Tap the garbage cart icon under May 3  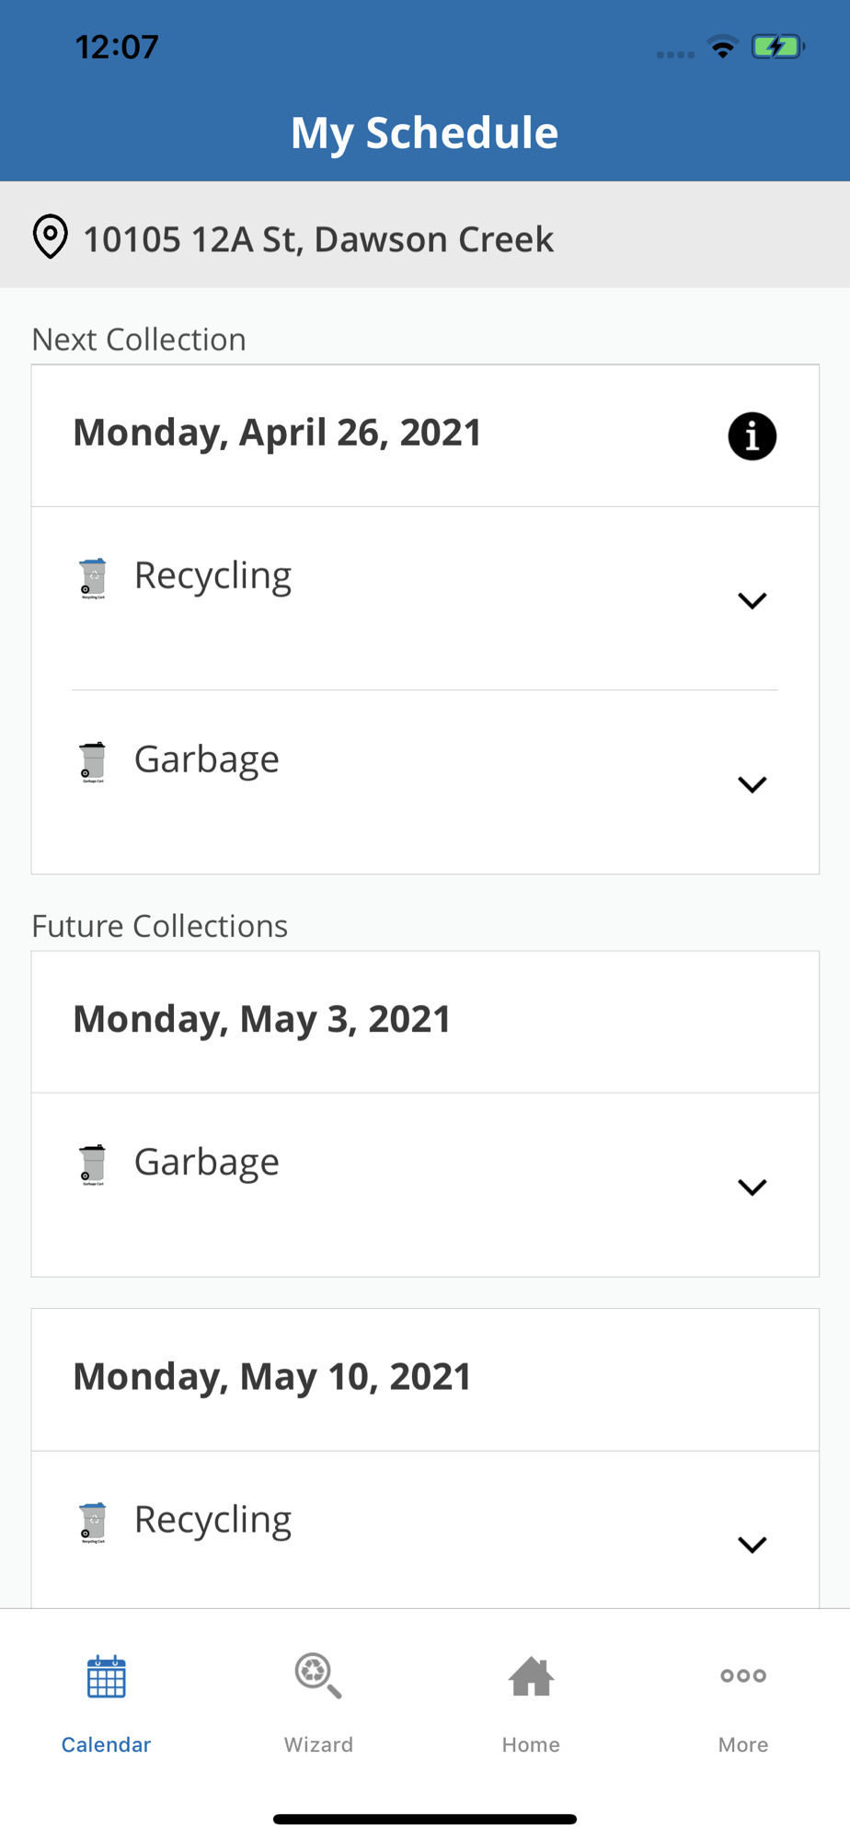pos(93,1164)
